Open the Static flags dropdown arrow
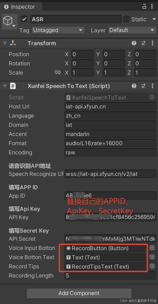Viewport: 158px width, 304px height. (x=154, y=19)
